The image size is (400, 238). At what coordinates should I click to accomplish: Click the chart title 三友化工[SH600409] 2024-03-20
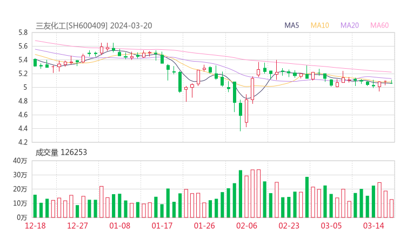coord(94,26)
